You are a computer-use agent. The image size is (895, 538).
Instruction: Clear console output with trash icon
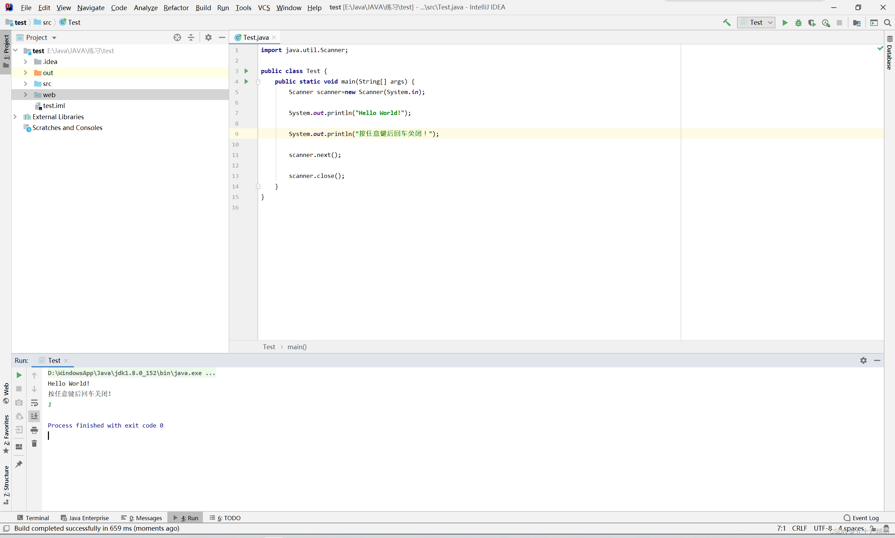pos(34,443)
